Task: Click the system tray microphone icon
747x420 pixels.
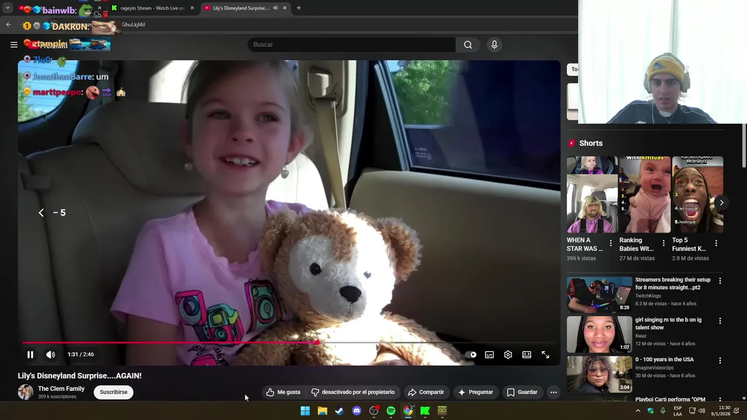Action: coord(663,411)
